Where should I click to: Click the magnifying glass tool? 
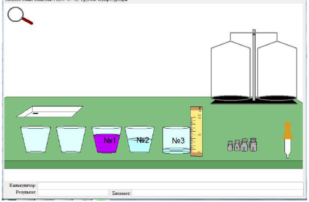(x=20, y=16)
